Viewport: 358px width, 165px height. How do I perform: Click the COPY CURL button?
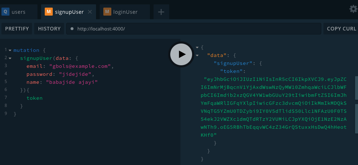click(341, 29)
